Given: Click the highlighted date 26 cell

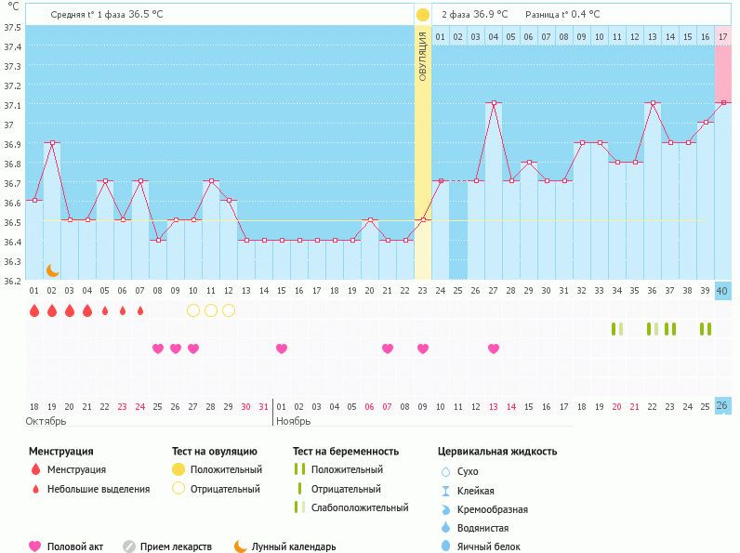Looking at the screenshot, I should click(723, 406).
